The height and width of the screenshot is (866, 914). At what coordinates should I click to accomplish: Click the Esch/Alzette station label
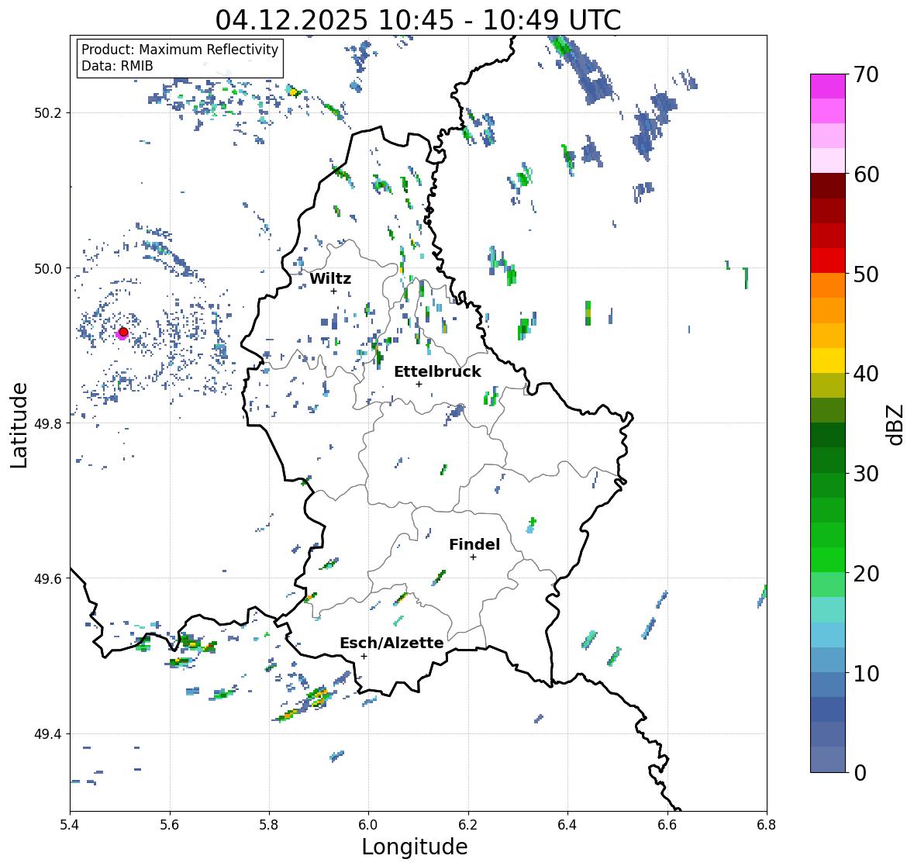pos(391,643)
